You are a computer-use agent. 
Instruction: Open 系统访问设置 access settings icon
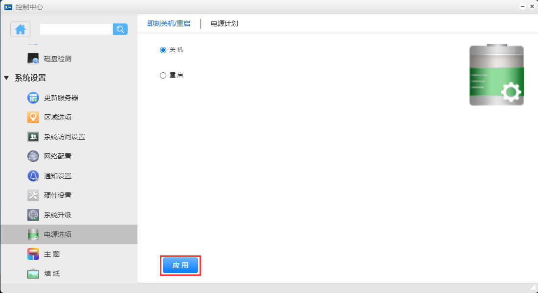pos(33,137)
